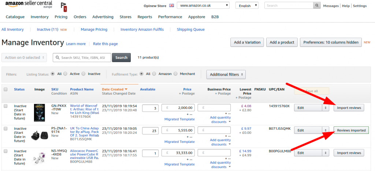Image resolution: width=375 pixels, height=171 pixels.
Task: Open the www.amazon.co.uk marketplace dropdown
Action: point(203,5)
